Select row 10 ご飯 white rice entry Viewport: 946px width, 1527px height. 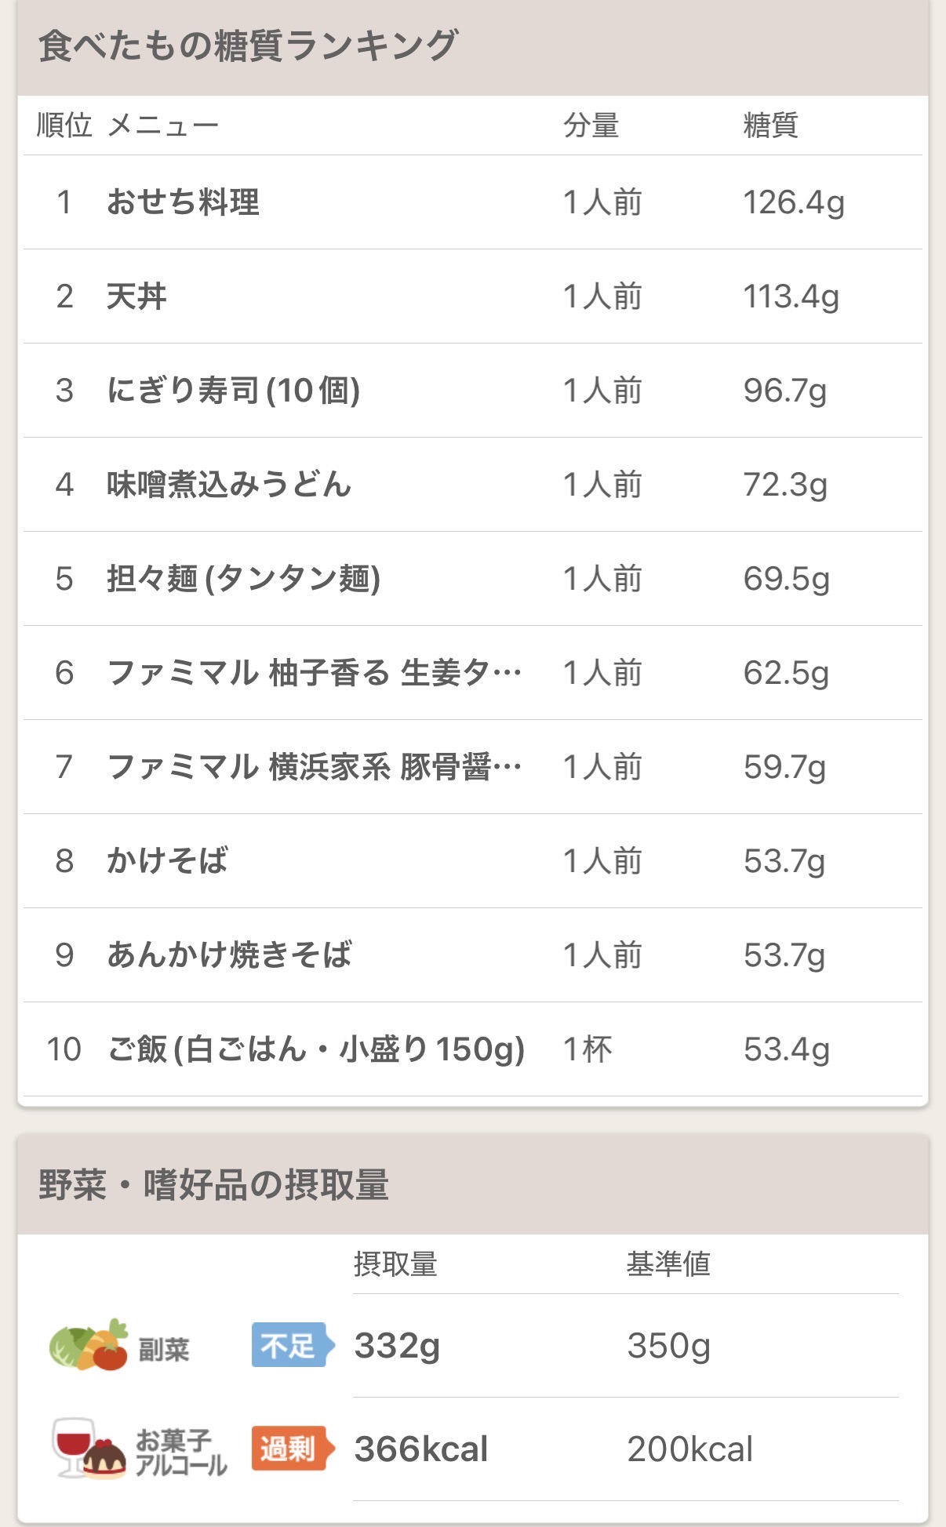coord(315,1049)
